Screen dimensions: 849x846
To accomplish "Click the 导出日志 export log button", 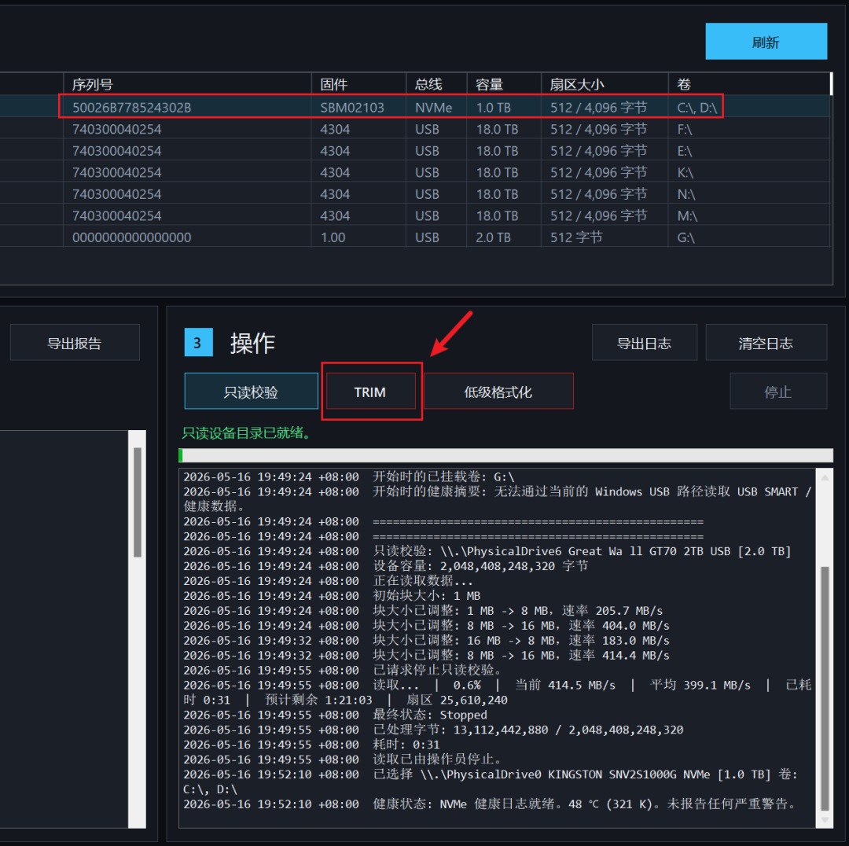I will tap(645, 342).
